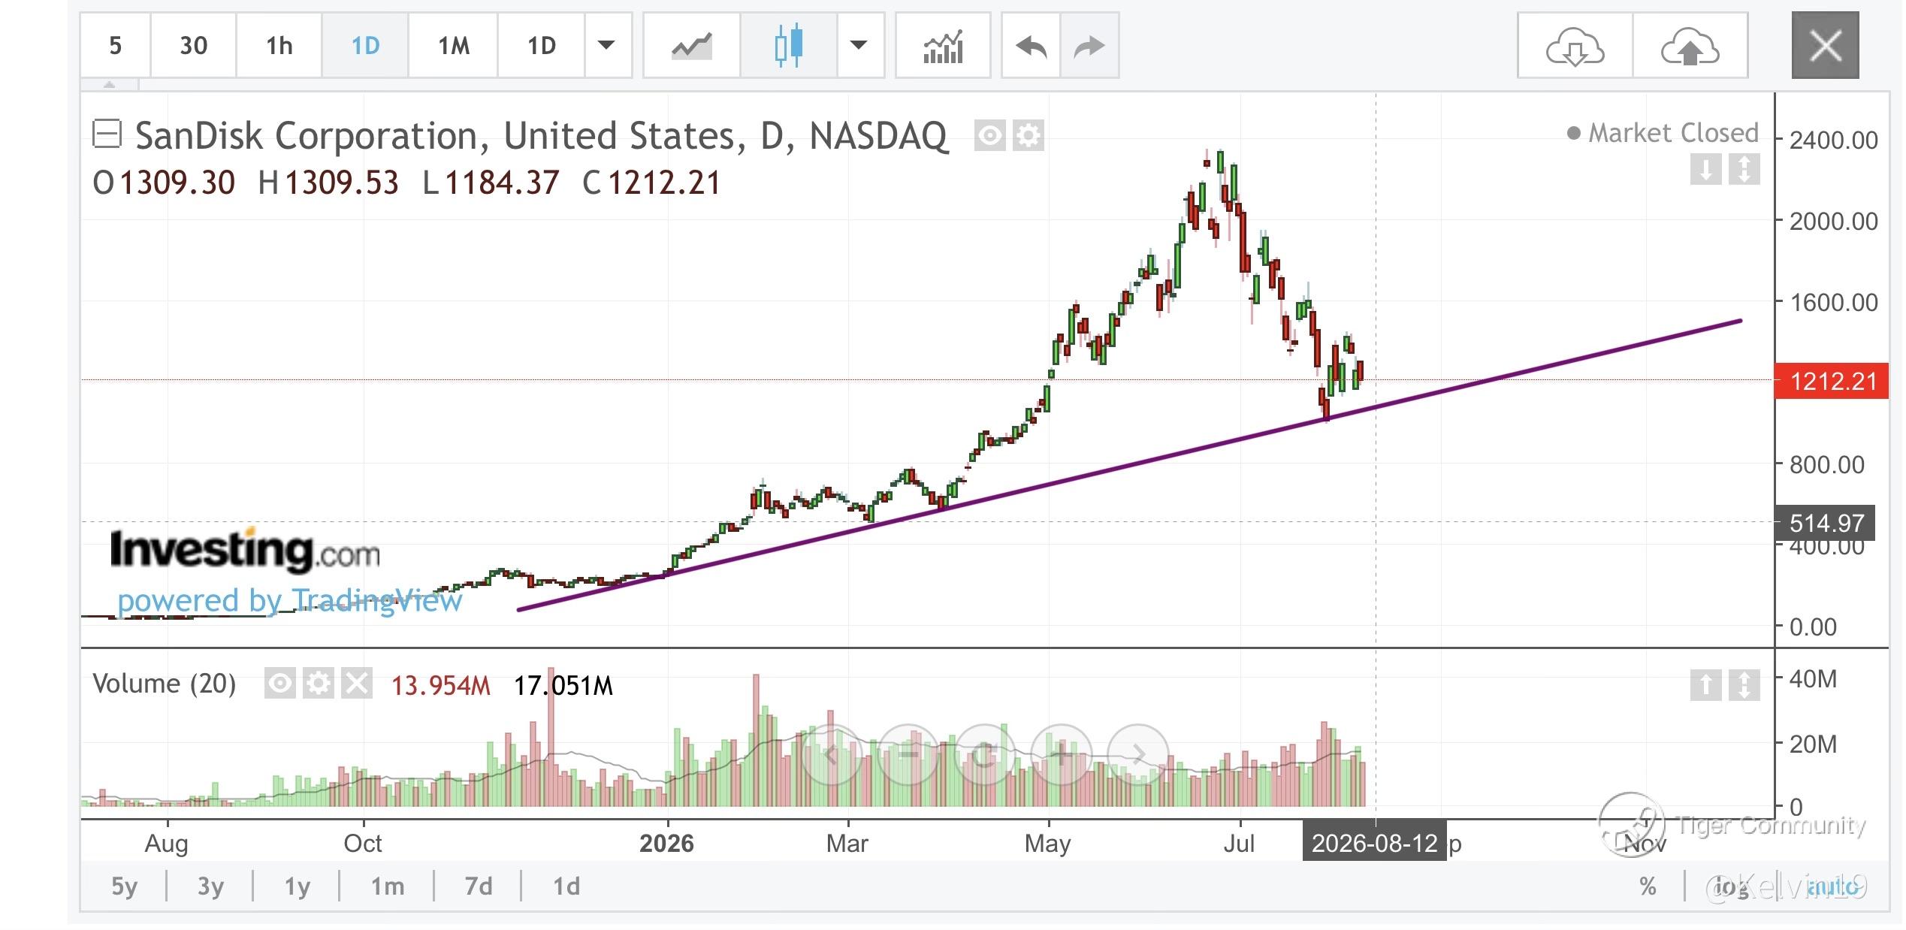Select the 5 minute interval

[x=115, y=46]
